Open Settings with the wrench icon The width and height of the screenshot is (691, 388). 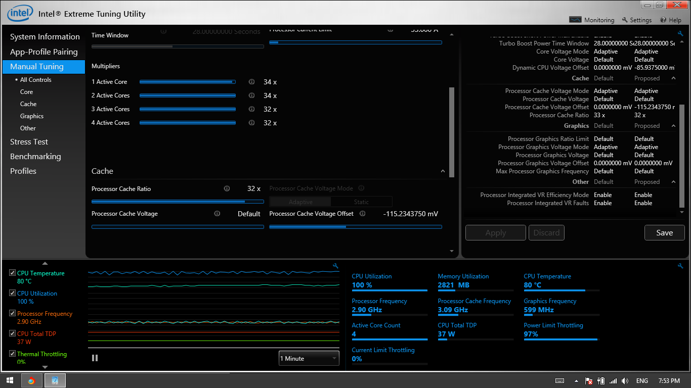(636, 20)
